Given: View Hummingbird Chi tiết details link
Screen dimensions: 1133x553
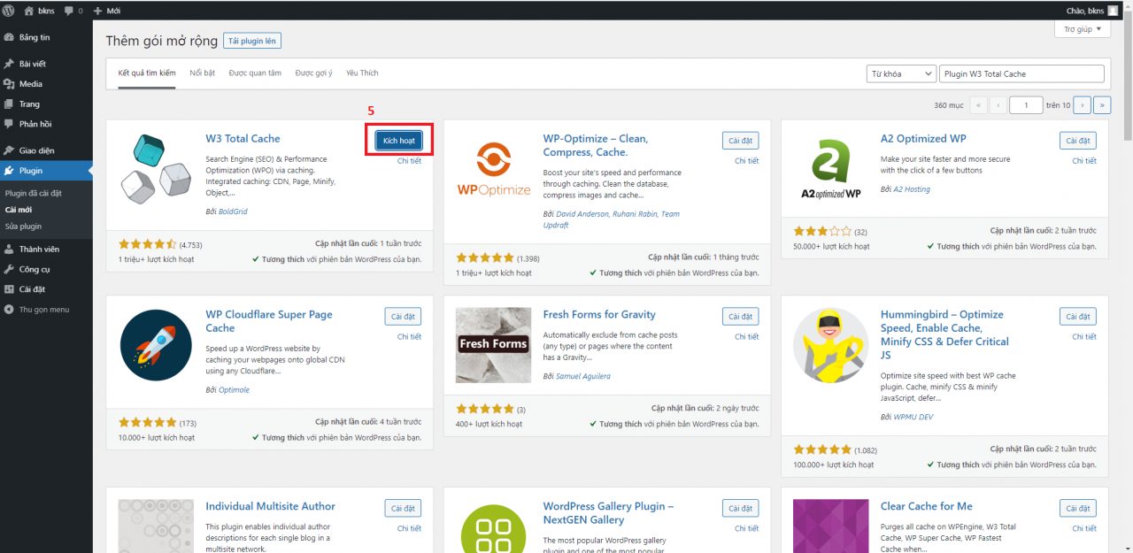Looking at the screenshot, I should pyautogui.click(x=1084, y=337).
